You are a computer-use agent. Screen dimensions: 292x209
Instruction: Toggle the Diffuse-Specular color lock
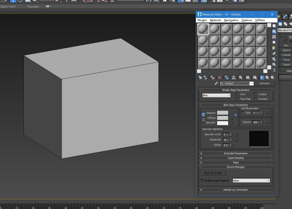coord(204,120)
